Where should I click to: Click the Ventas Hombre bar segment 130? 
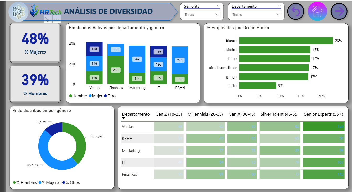(94, 78)
